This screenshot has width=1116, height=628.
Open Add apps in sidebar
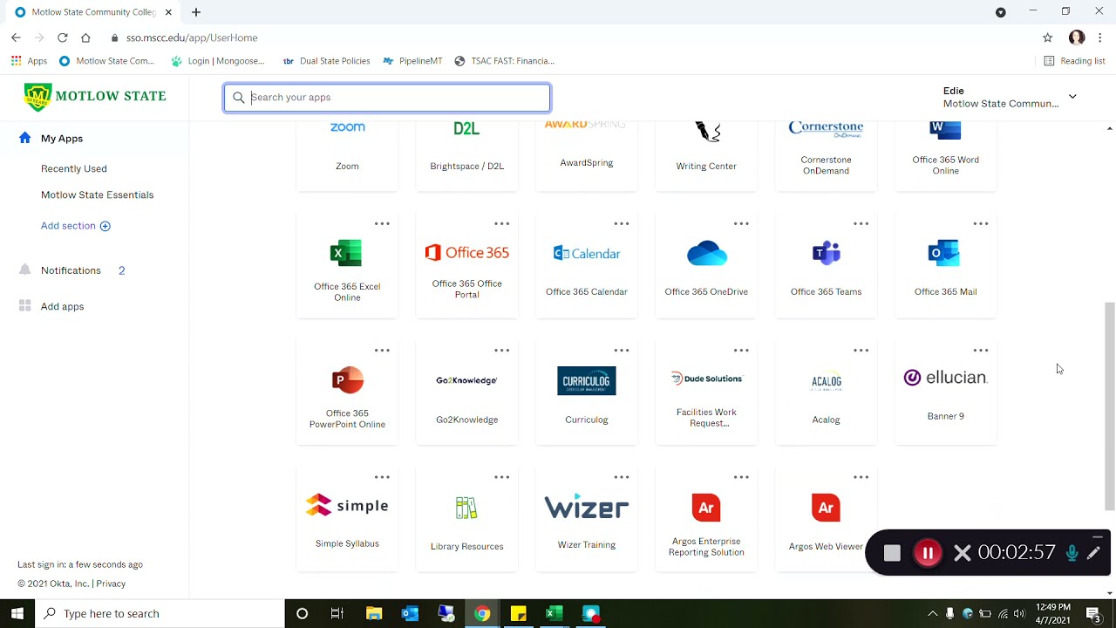point(51,306)
